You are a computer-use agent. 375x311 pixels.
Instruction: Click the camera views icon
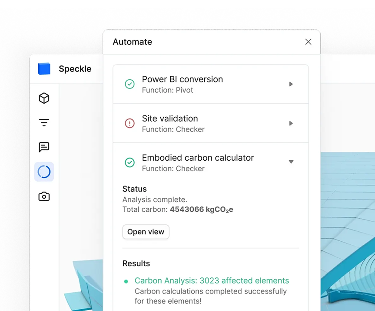[44, 196]
